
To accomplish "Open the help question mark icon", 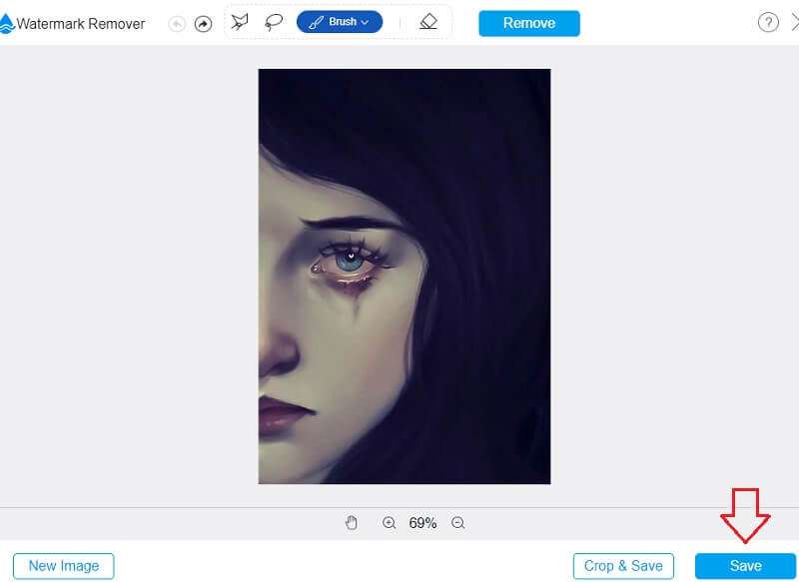I will (x=767, y=22).
